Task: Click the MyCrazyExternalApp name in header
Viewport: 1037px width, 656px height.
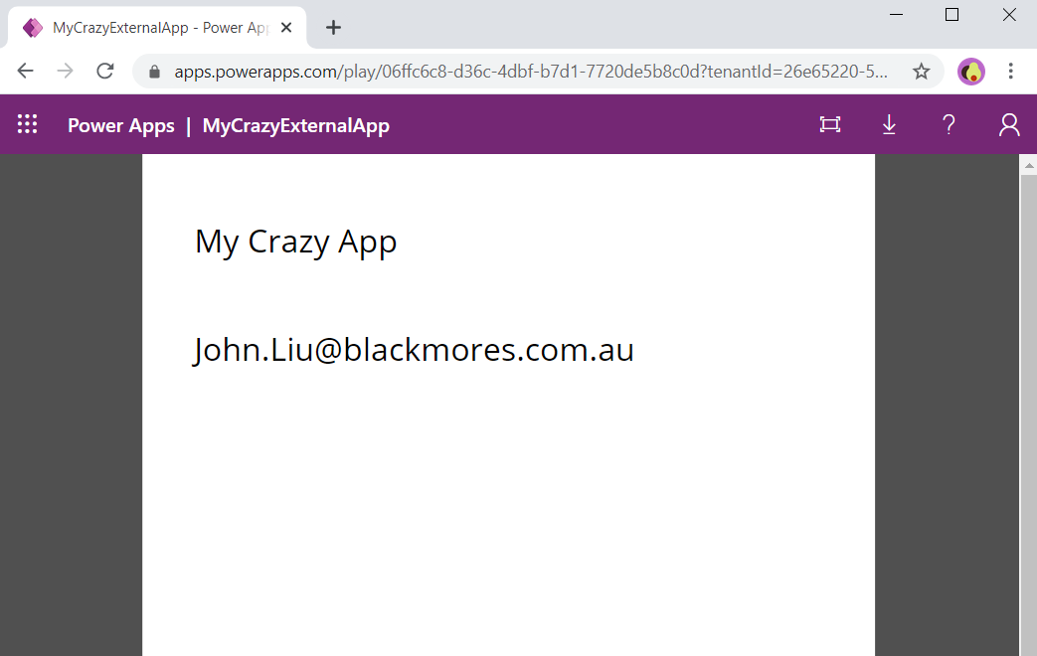Action: [295, 125]
